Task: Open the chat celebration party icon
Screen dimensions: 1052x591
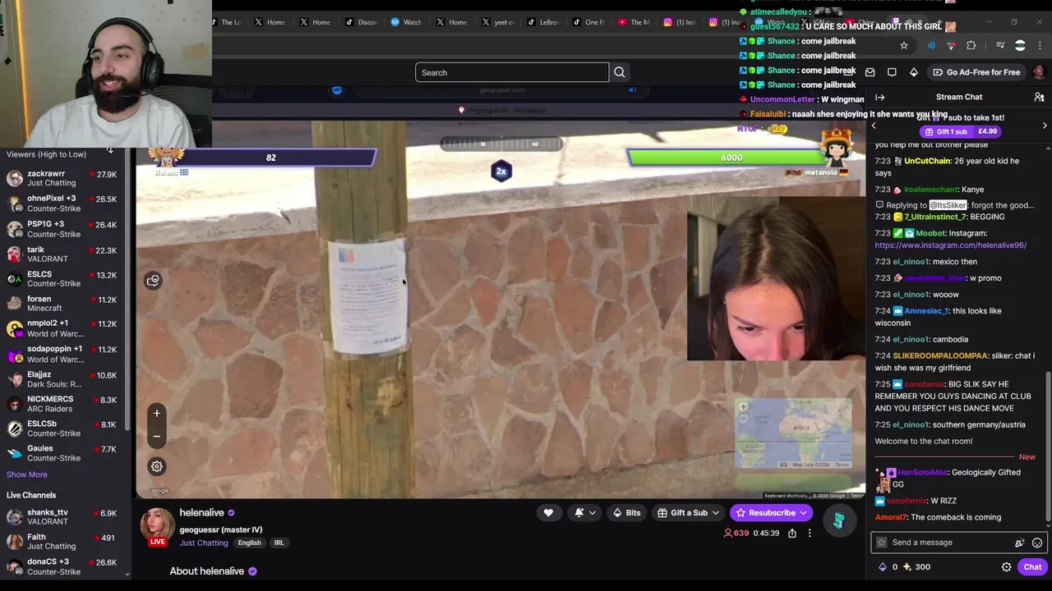Action: [x=1020, y=543]
